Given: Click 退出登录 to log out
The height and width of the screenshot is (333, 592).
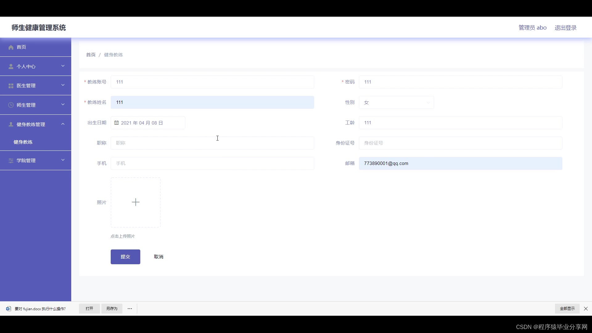Looking at the screenshot, I should 565,28.
